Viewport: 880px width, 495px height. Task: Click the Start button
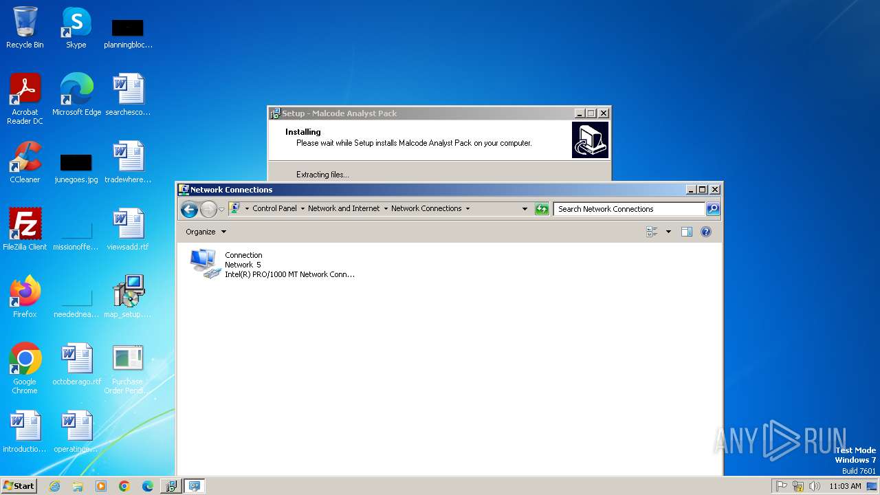click(x=19, y=486)
